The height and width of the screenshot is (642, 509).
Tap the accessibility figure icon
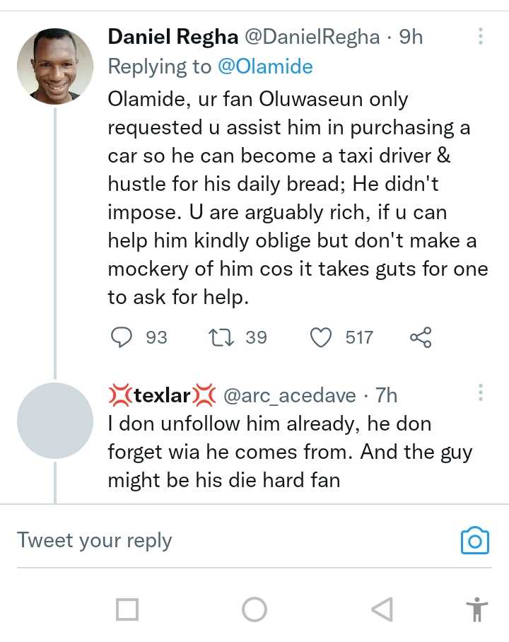click(x=477, y=609)
